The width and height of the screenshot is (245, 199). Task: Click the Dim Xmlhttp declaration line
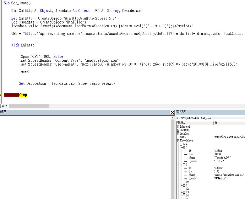[x=76, y=11]
